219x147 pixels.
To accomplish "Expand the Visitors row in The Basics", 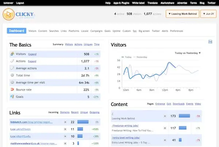I will [32, 54].
